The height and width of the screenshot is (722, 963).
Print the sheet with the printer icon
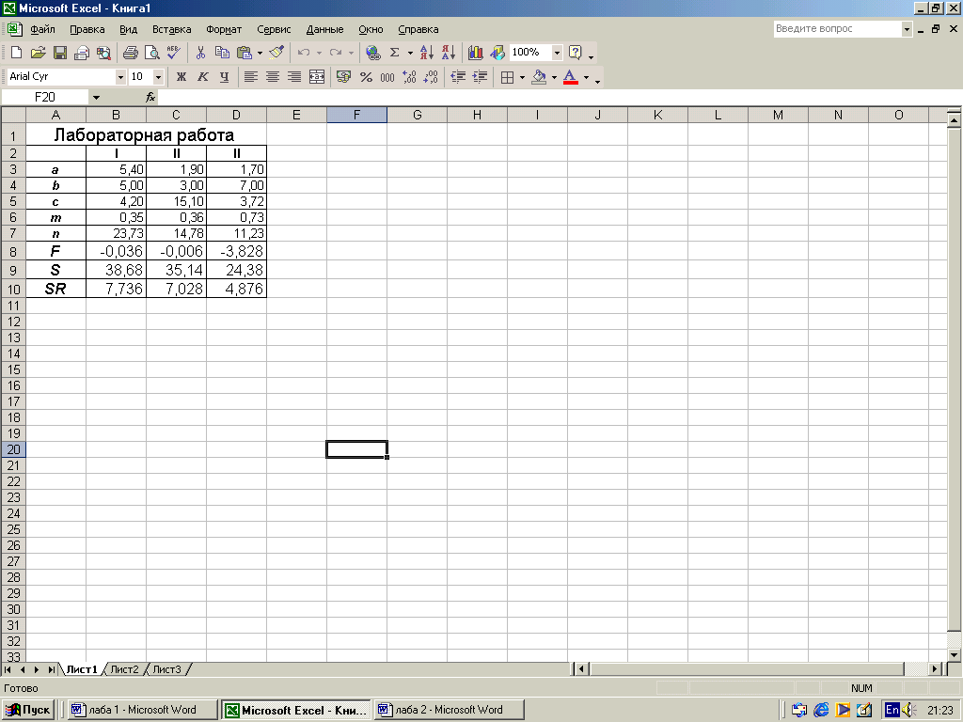pos(130,53)
